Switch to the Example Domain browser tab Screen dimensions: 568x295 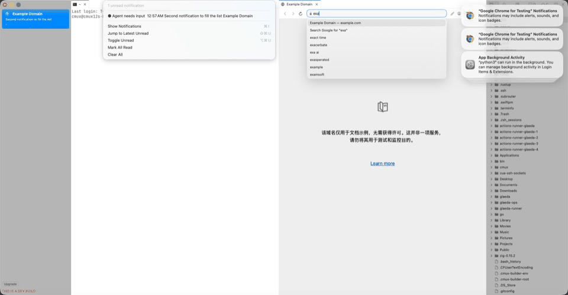300,4
